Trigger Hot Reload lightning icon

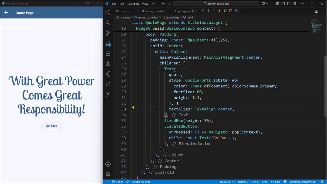point(219,11)
